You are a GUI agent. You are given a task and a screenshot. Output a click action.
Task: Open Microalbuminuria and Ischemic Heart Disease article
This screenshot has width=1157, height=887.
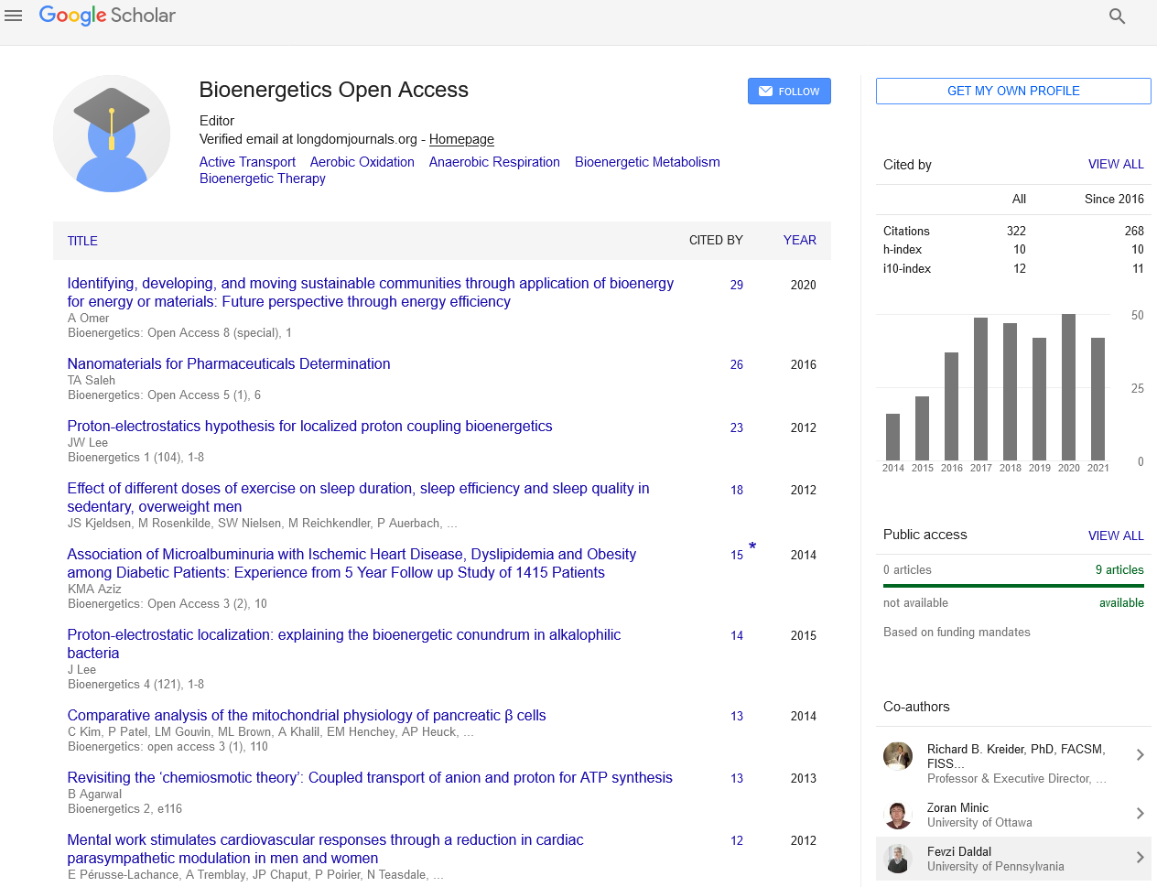click(351, 564)
